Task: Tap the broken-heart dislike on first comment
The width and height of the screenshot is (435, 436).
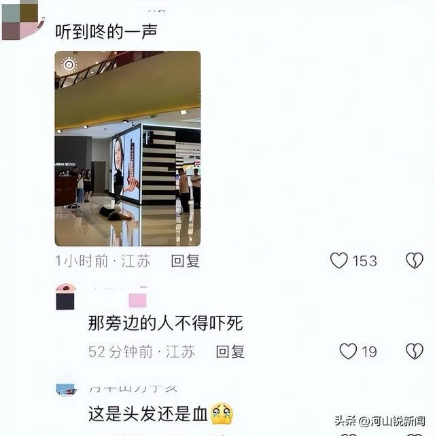Action: click(x=415, y=261)
